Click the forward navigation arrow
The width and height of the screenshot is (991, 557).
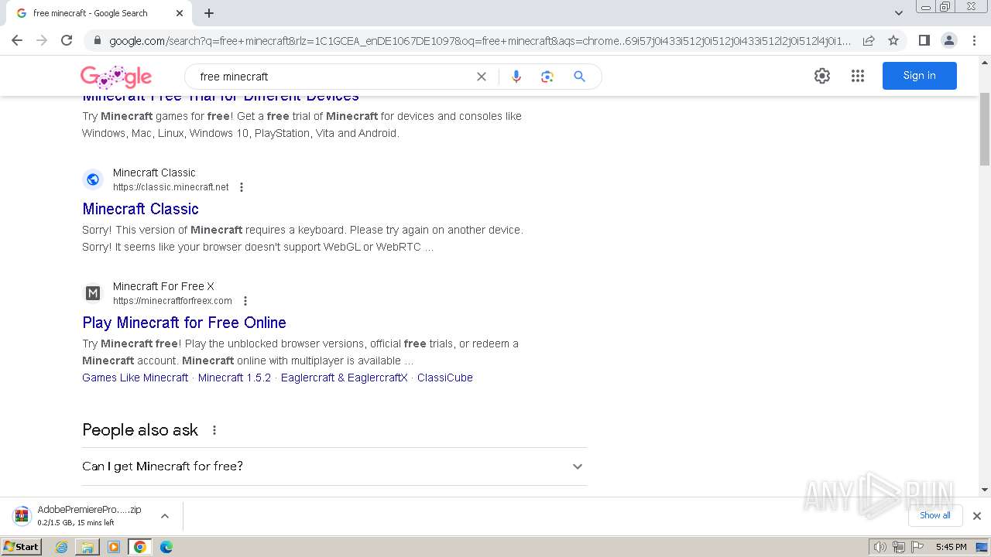point(42,40)
